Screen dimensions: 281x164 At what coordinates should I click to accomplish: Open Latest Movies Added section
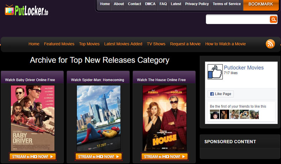(x=123, y=44)
